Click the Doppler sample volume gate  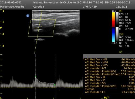tap(39, 27)
